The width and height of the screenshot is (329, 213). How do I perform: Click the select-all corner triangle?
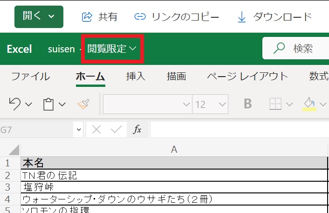coord(14,149)
